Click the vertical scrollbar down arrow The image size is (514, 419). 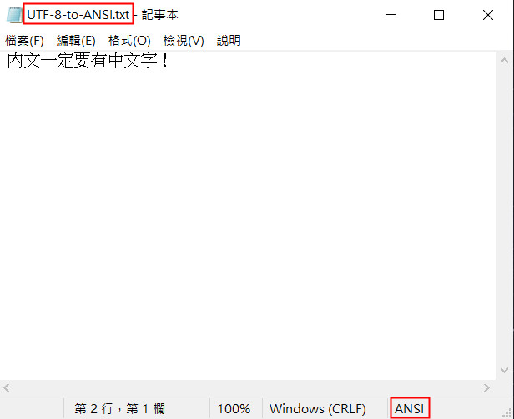coord(505,370)
